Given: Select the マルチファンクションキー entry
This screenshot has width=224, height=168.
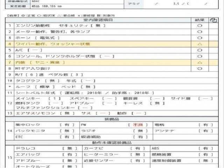Looking at the screenshot, I should [54, 108].
